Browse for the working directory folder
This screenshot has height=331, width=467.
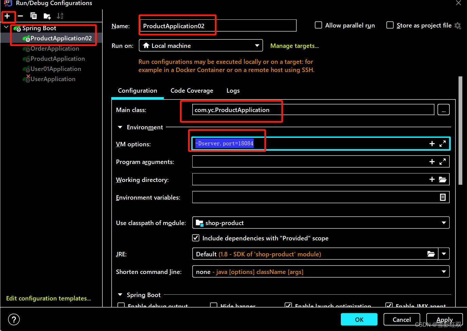pos(443,179)
